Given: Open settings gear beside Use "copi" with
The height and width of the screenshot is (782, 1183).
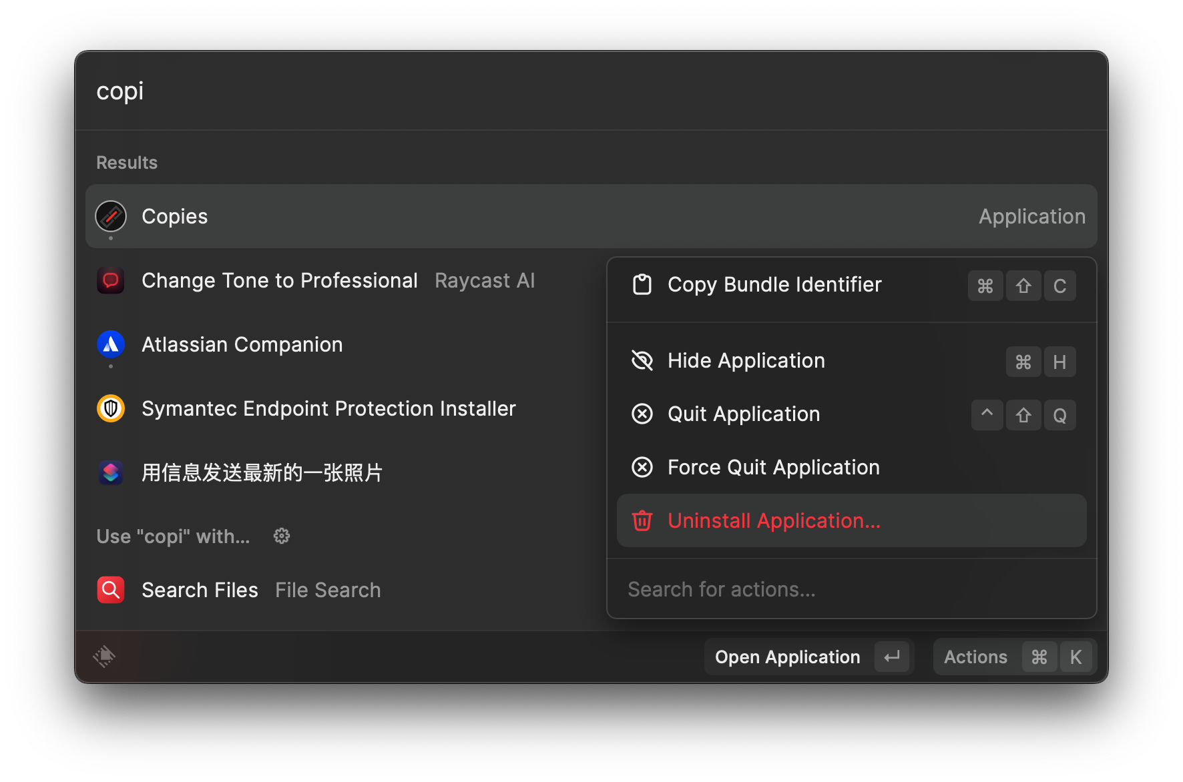Looking at the screenshot, I should (282, 536).
